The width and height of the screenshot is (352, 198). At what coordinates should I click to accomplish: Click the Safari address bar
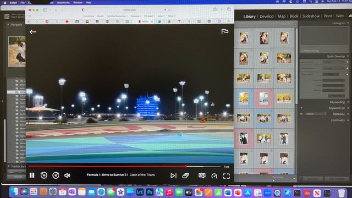(130, 10)
